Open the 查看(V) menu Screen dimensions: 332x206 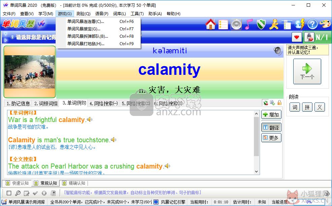click(27, 14)
